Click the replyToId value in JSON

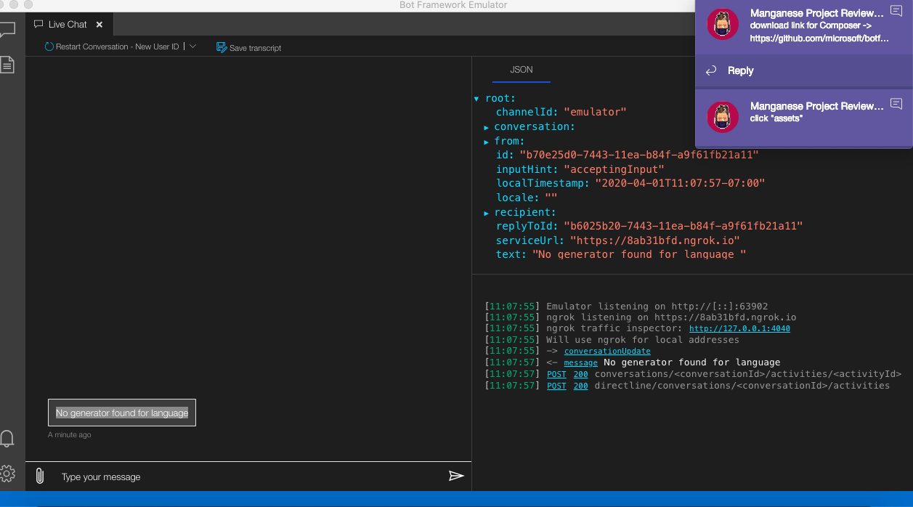click(x=683, y=226)
